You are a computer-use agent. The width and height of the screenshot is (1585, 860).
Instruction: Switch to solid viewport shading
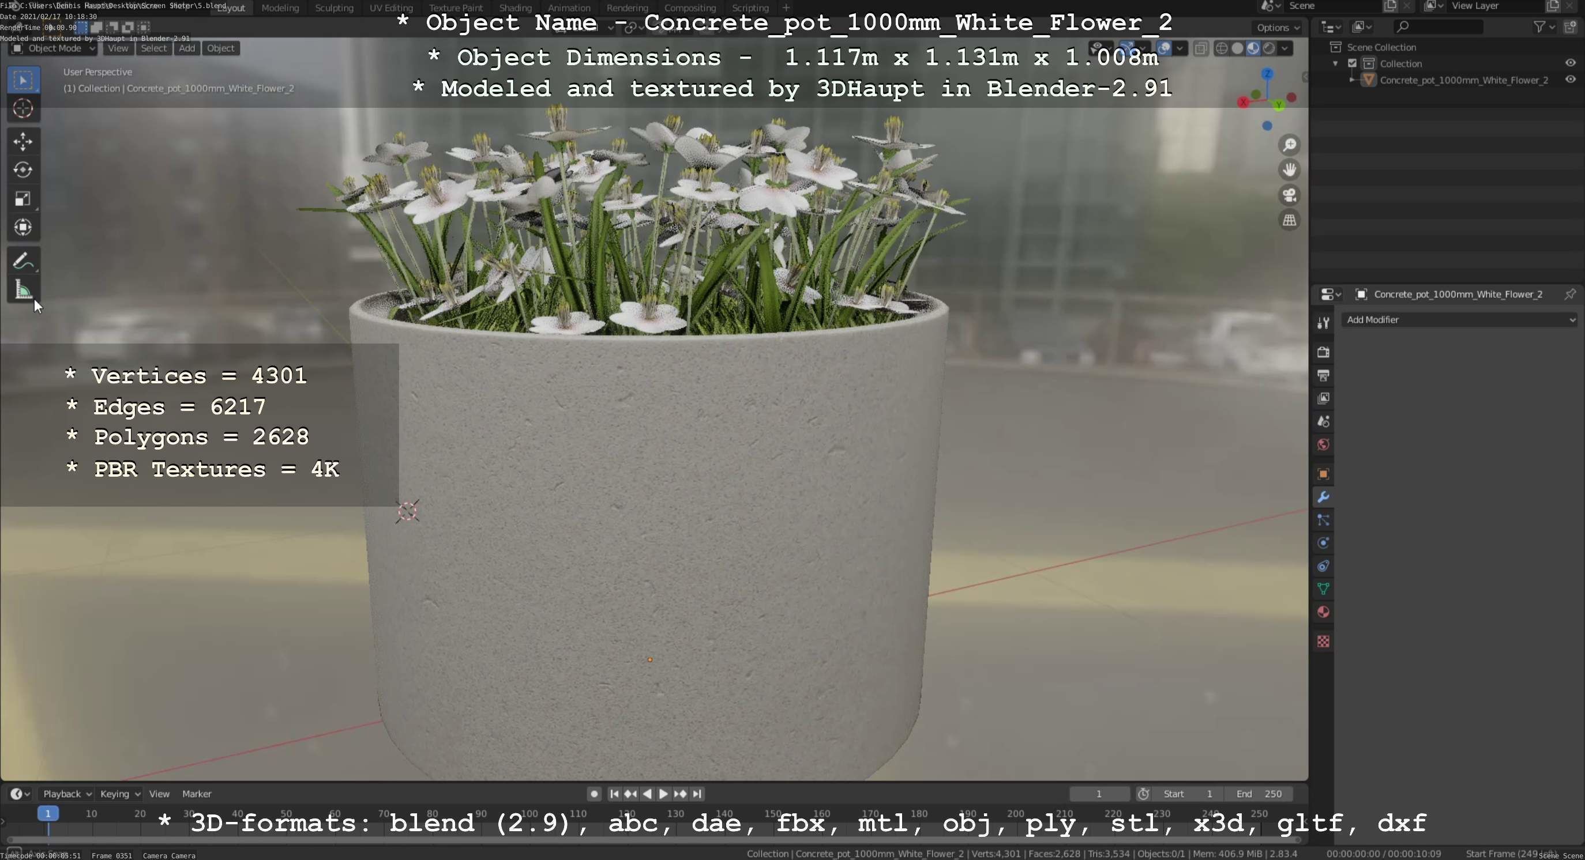click(x=1237, y=48)
